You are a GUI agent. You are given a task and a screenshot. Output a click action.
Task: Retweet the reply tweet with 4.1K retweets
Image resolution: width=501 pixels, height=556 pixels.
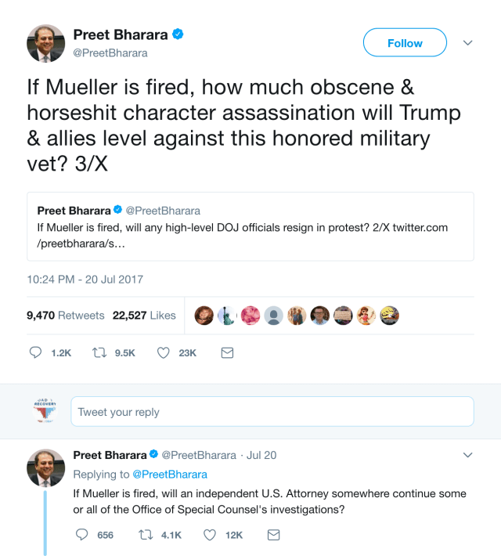tap(146, 535)
